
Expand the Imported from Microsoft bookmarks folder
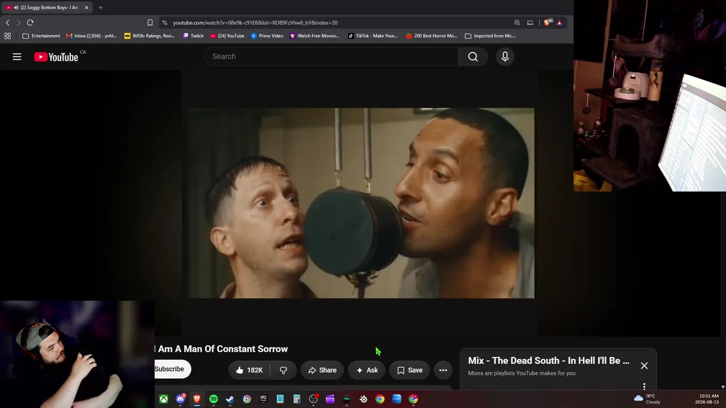click(x=490, y=36)
